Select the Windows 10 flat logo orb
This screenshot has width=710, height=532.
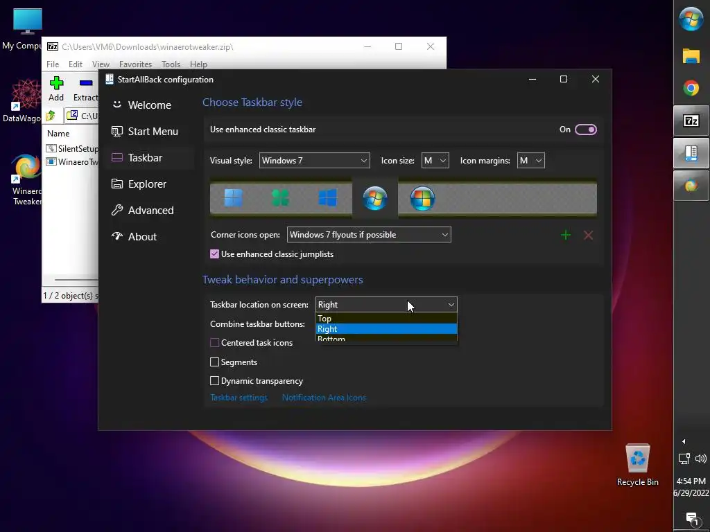click(x=328, y=198)
